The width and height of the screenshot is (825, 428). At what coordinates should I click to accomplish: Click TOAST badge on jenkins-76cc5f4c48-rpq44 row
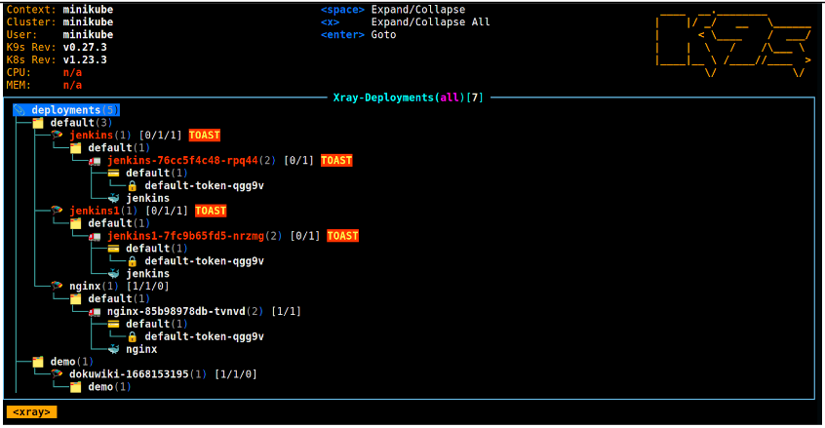[x=336, y=160]
